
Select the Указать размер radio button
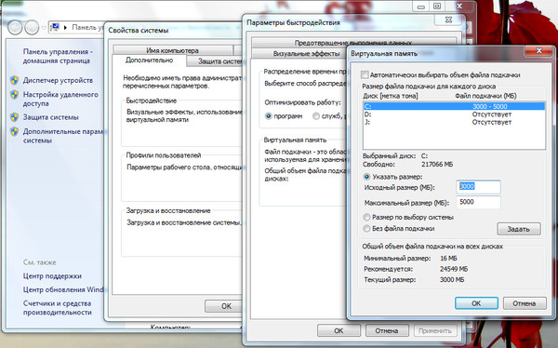coord(366,177)
